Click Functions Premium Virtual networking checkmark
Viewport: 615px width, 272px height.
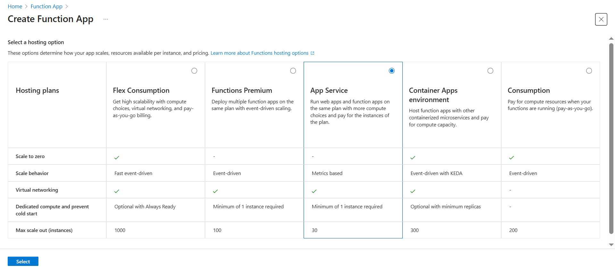(x=215, y=191)
